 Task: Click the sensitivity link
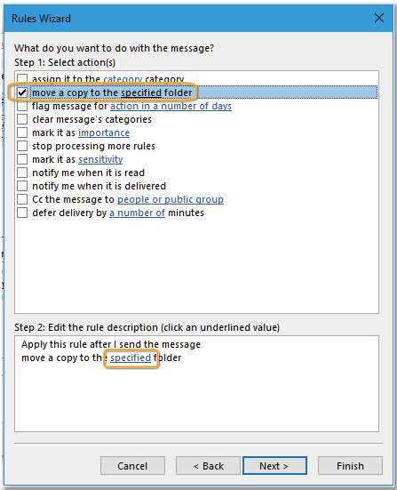coord(100,159)
